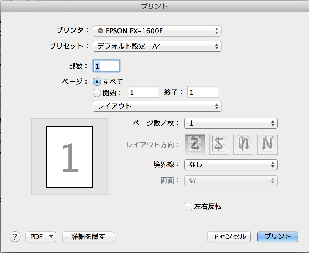
Task: Select the Z-pattern left-to-right layout direction icon
Action: pyautogui.click(x=194, y=144)
